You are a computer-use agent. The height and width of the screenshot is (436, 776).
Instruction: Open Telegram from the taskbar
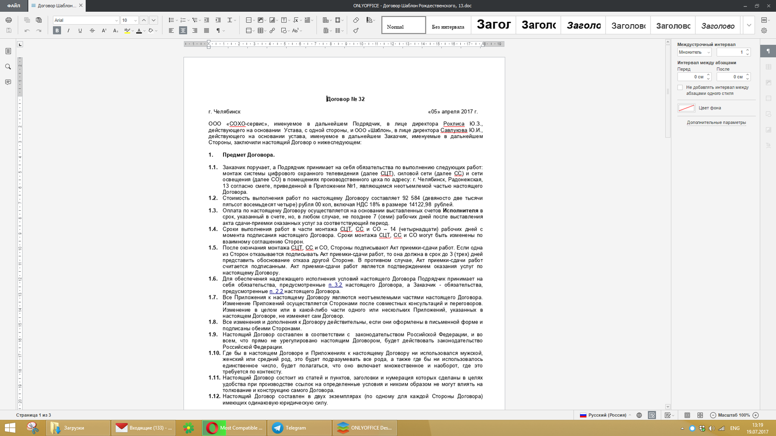[x=299, y=428]
